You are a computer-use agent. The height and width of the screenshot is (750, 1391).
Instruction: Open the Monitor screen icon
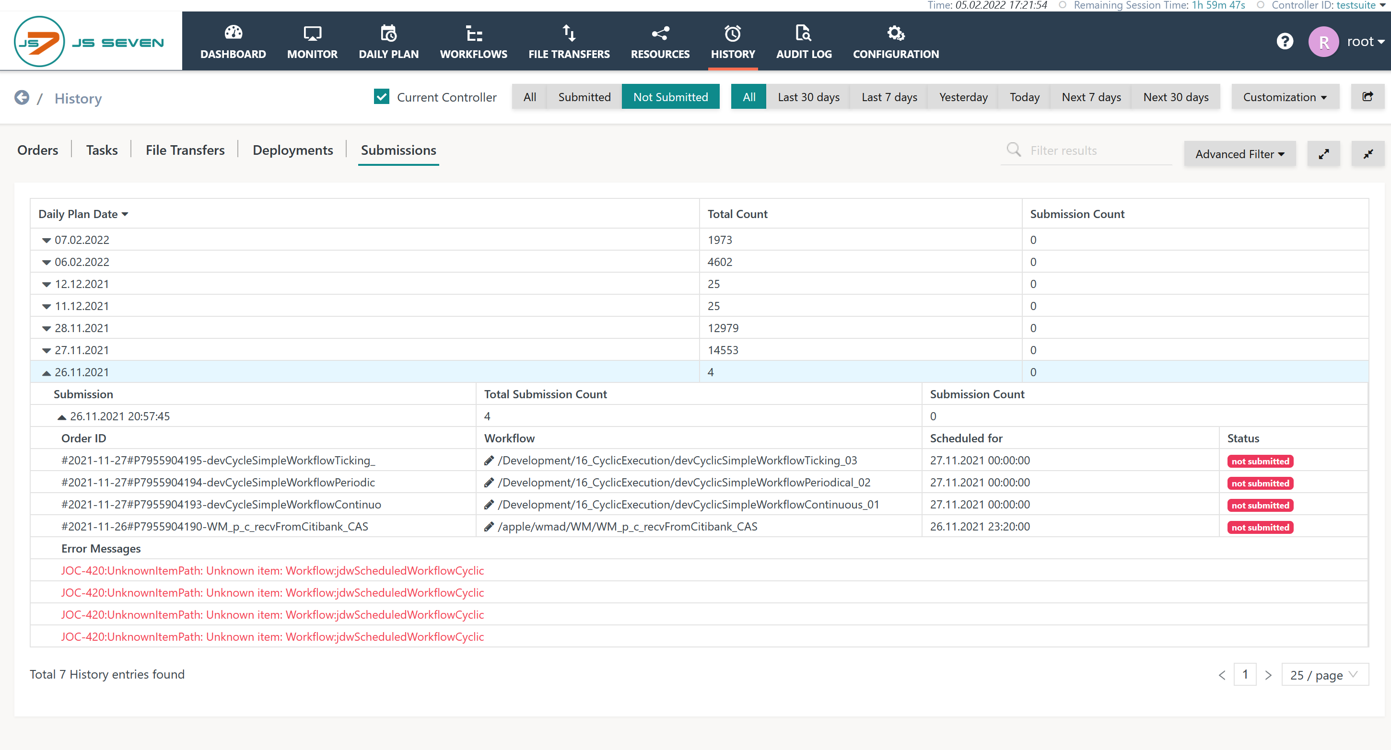(x=312, y=34)
